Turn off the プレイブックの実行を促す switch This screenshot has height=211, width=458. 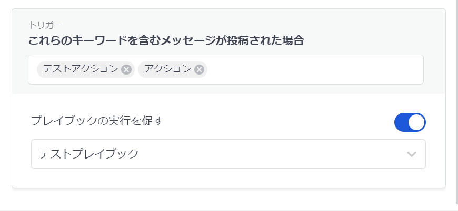pos(410,122)
